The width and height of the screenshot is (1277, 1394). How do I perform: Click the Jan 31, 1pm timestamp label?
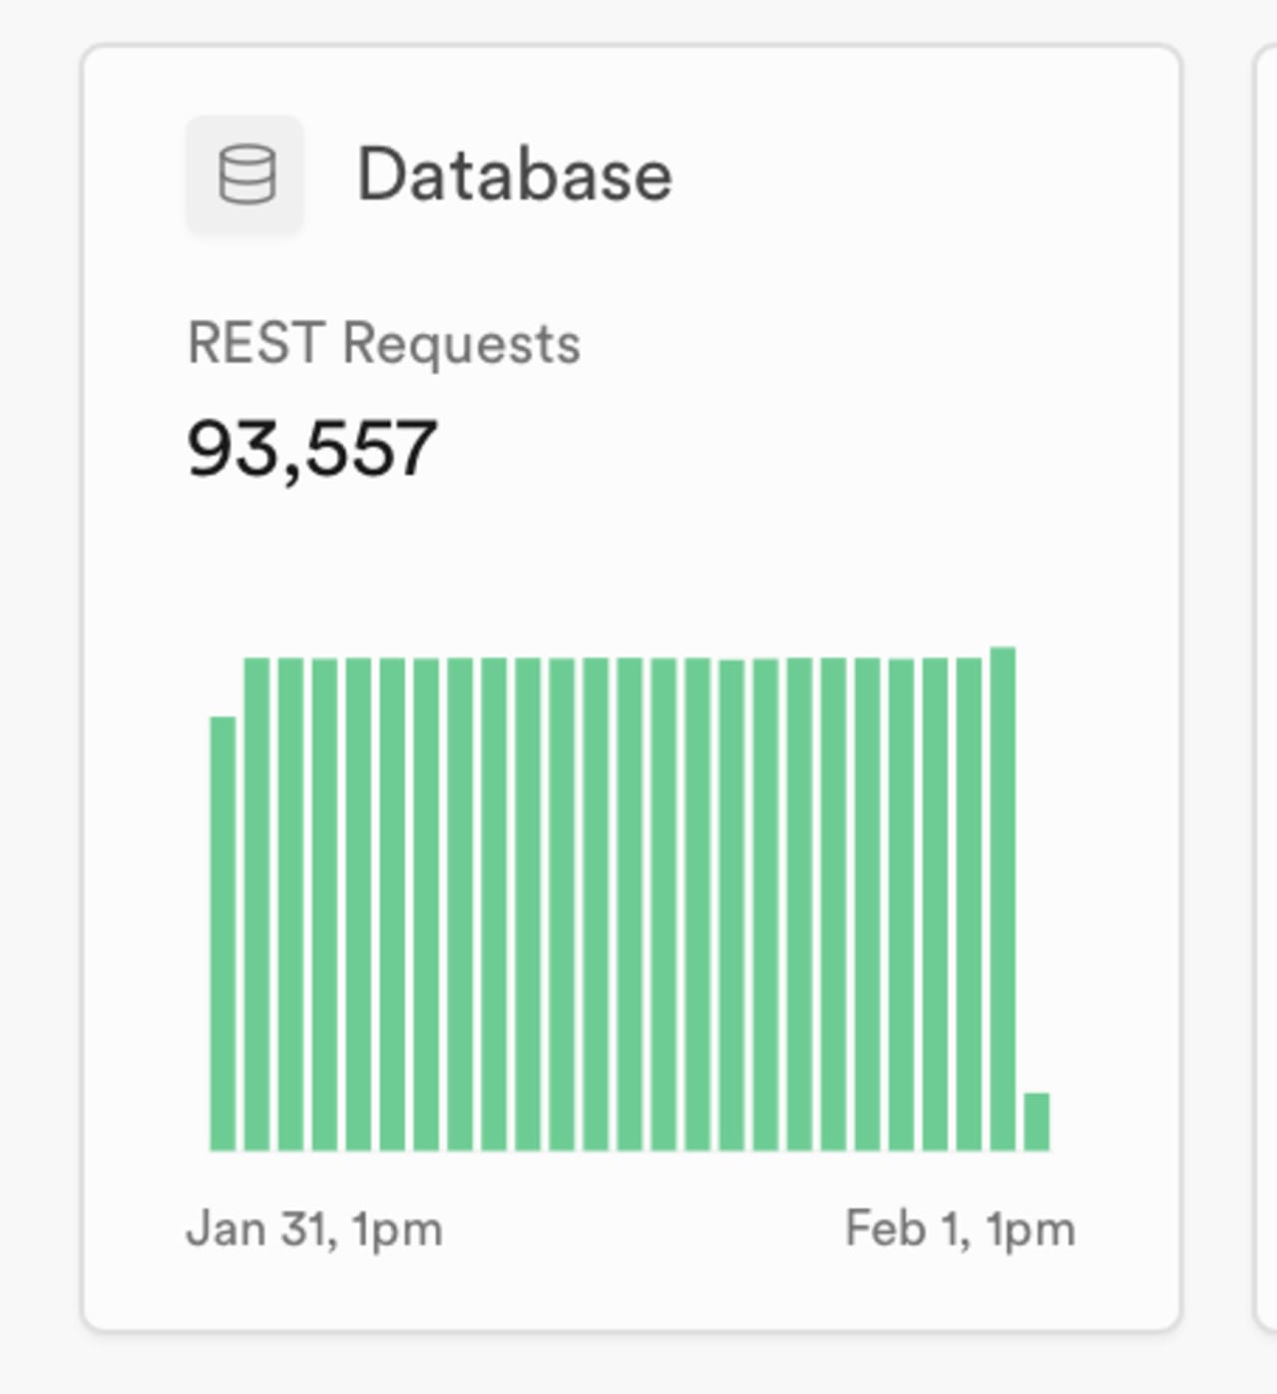click(x=314, y=1228)
